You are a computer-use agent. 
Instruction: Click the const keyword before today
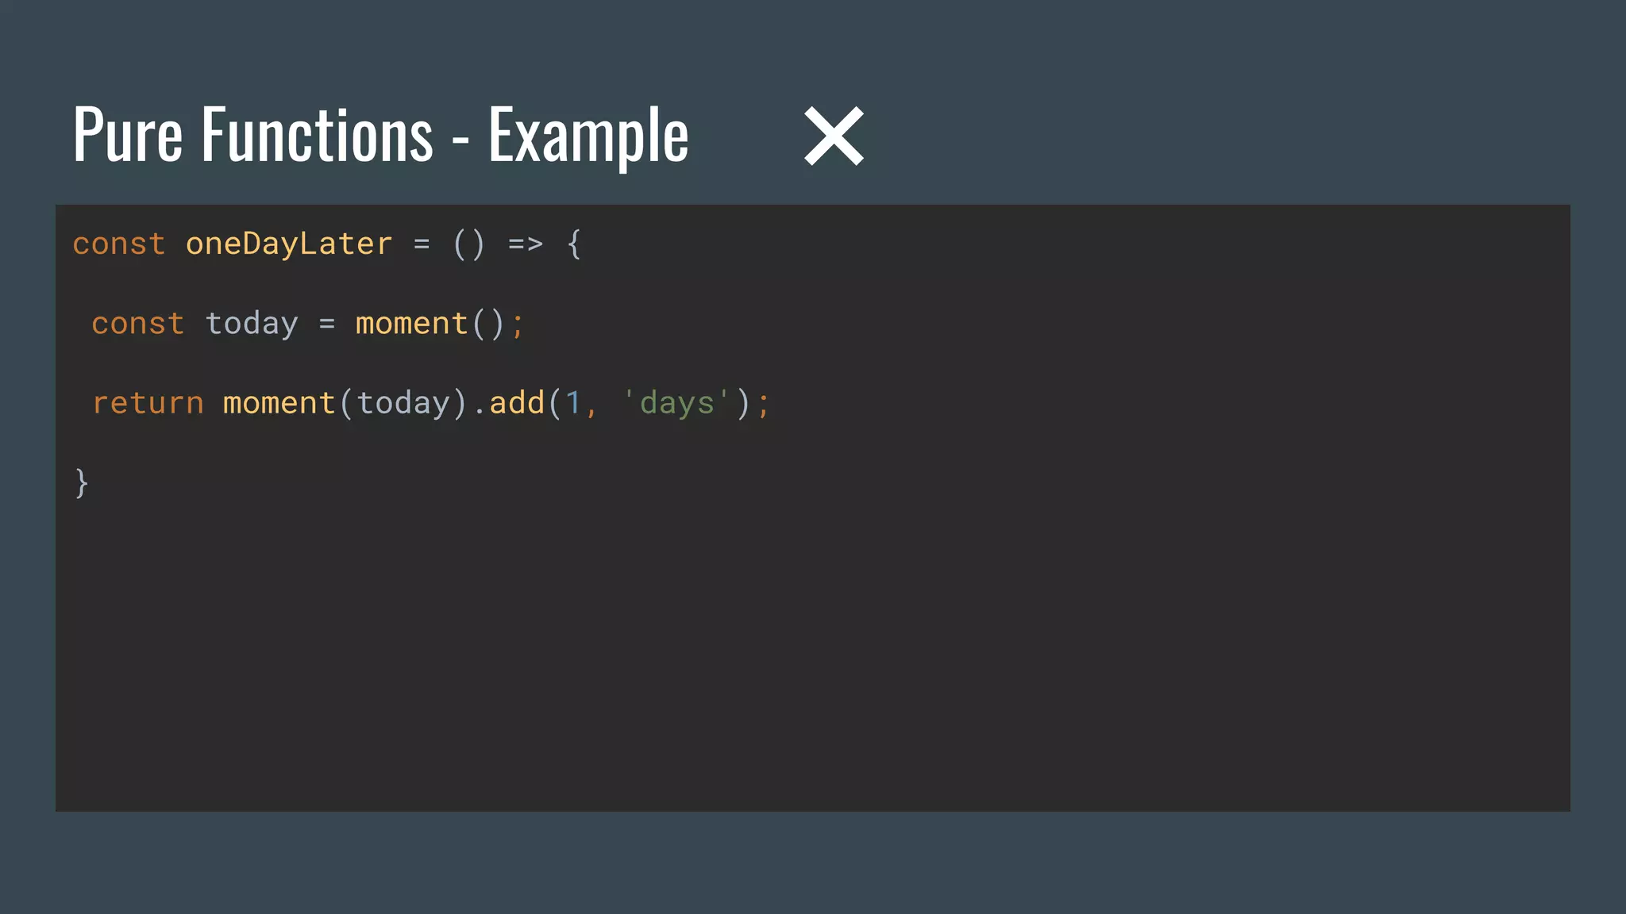(x=138, y=324)
